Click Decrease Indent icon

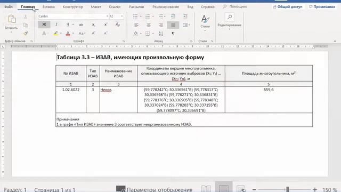coord(173,17)
